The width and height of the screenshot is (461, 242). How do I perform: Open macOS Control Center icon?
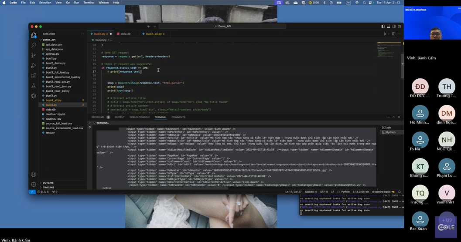pos(371,3)
